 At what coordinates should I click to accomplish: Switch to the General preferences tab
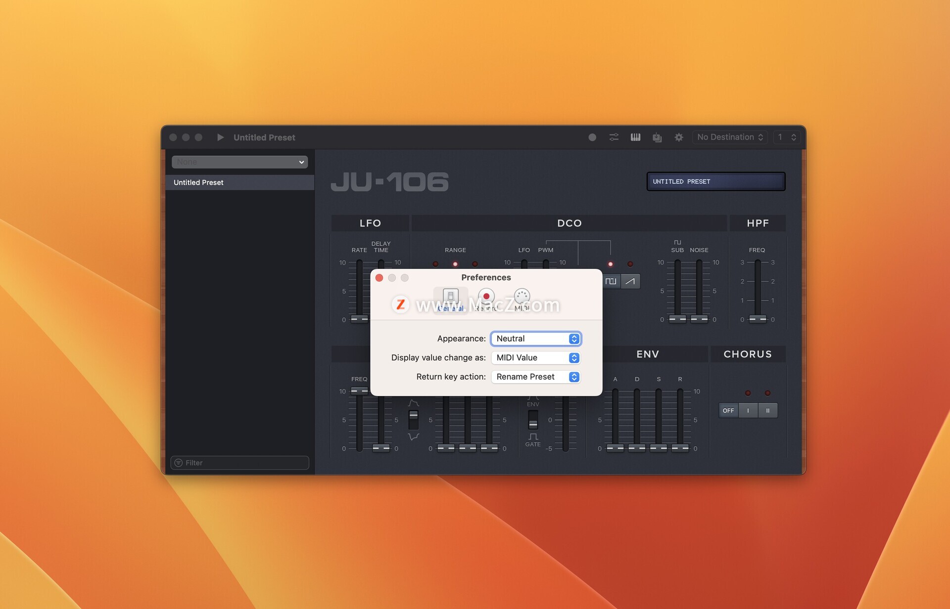(x=450, y=300)
